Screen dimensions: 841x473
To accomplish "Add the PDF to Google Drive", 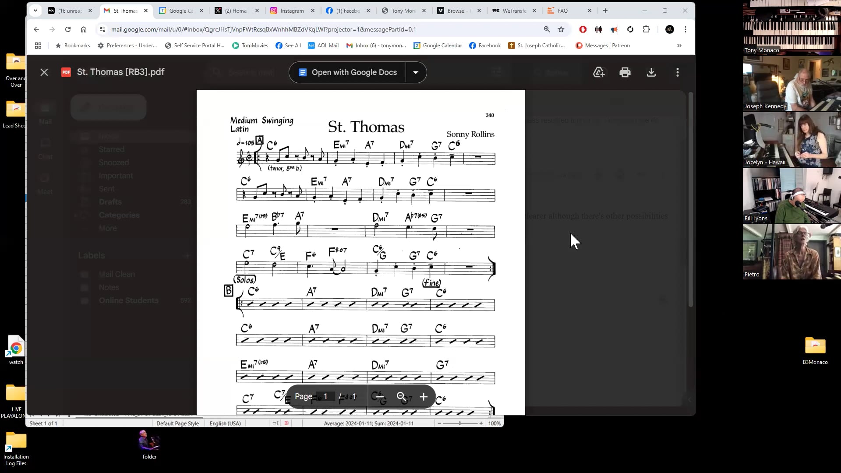I will 599,72.
